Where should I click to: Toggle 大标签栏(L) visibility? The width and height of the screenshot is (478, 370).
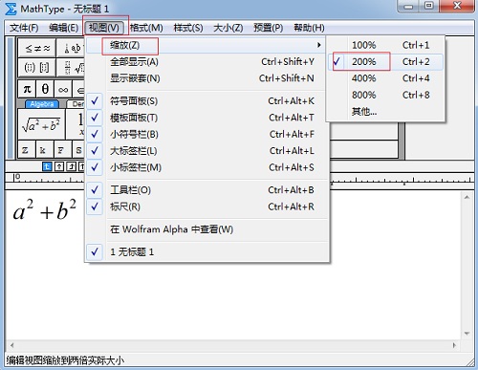[x=207, y=151]
